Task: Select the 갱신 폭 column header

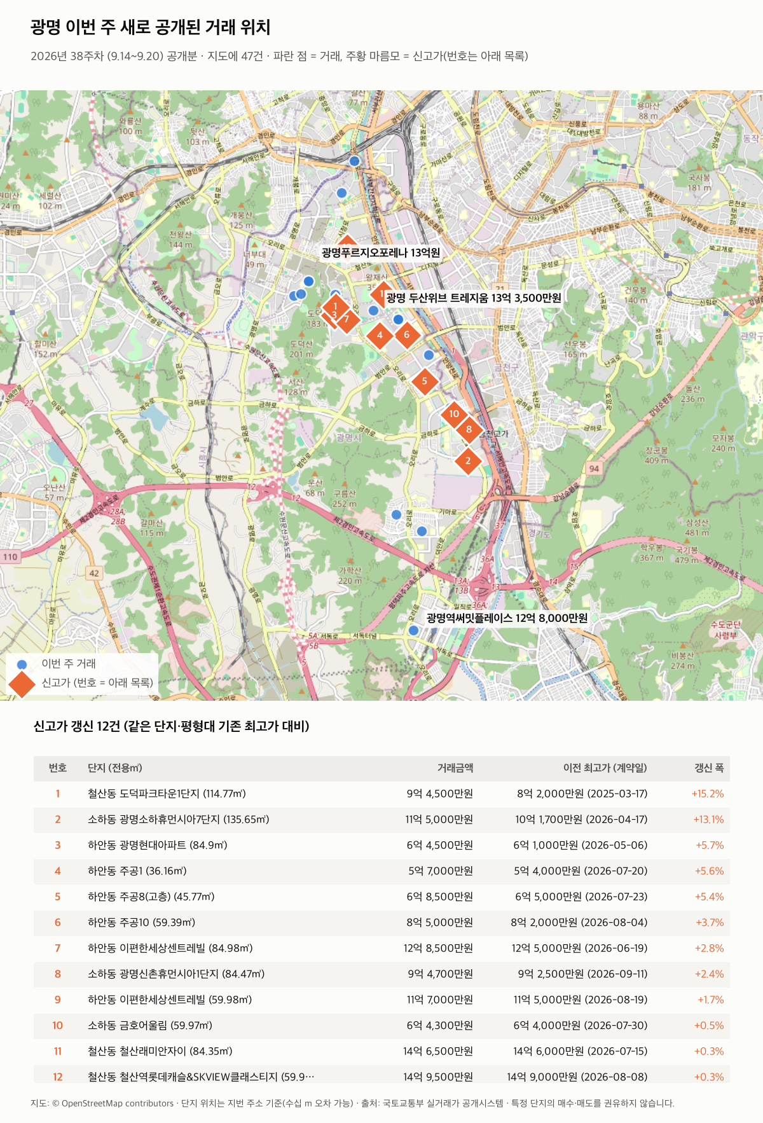Action: click(x=709, y=768)
